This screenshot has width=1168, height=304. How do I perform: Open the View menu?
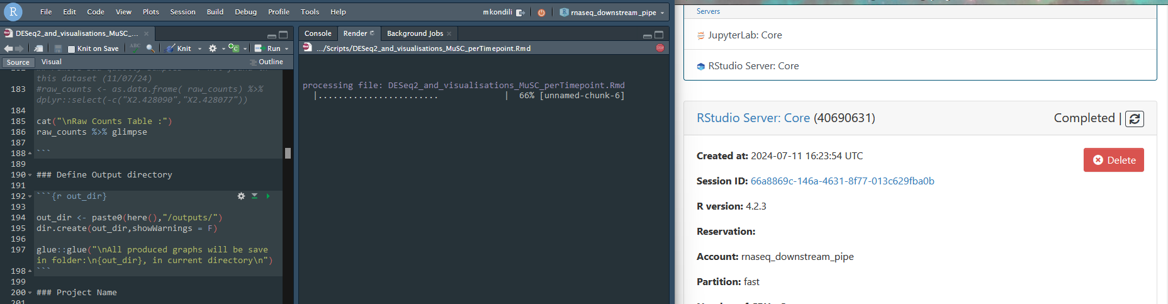pyautogui.click(x=123, y=12)
